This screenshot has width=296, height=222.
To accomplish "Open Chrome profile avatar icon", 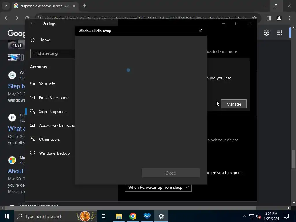I will (x=279, y=18).
